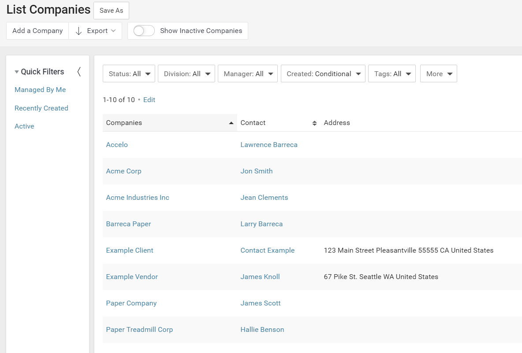
Task: Click the sort icon beside the Contact header
Action: (x=314, y=123)
